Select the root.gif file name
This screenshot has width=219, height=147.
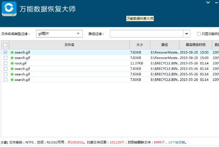(x=21, y=63)
